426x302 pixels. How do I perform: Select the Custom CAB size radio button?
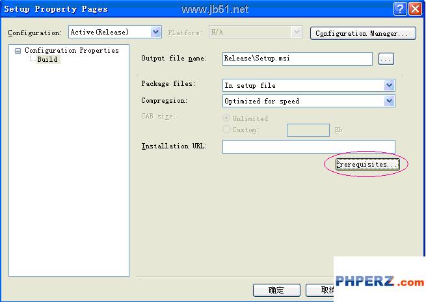[226, 130]
